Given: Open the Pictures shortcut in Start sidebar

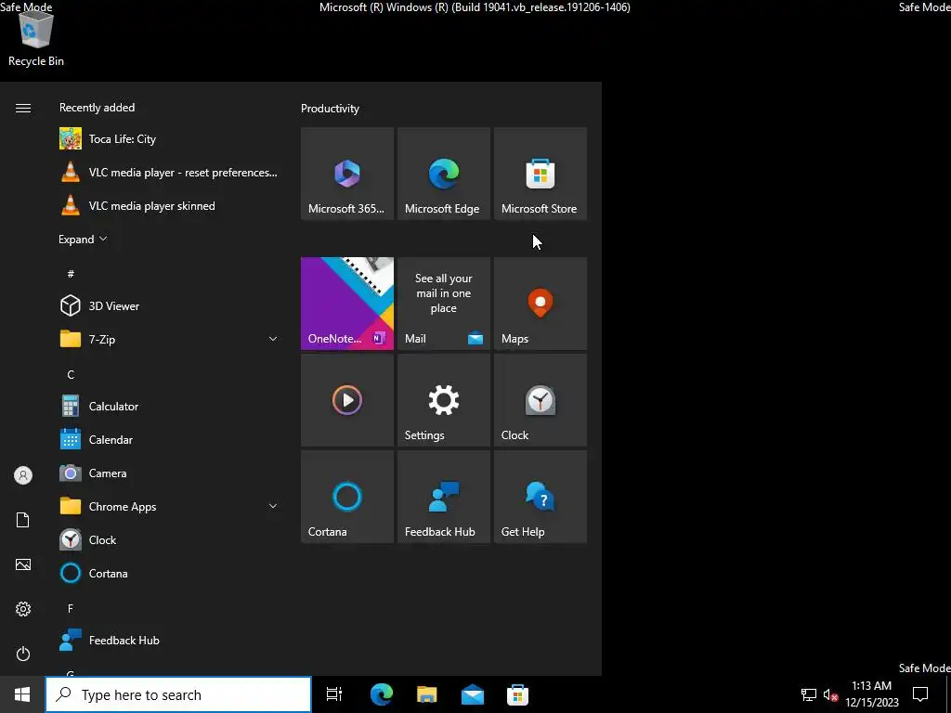Looking at the screenshot, I should click(x=23, y=564).
